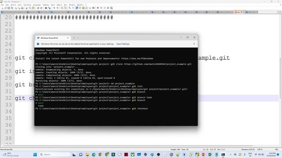The height and width of the screenshot is (158, 282).
Task: Open Google Chrome from the taskbar
Action: click(100, 154)
